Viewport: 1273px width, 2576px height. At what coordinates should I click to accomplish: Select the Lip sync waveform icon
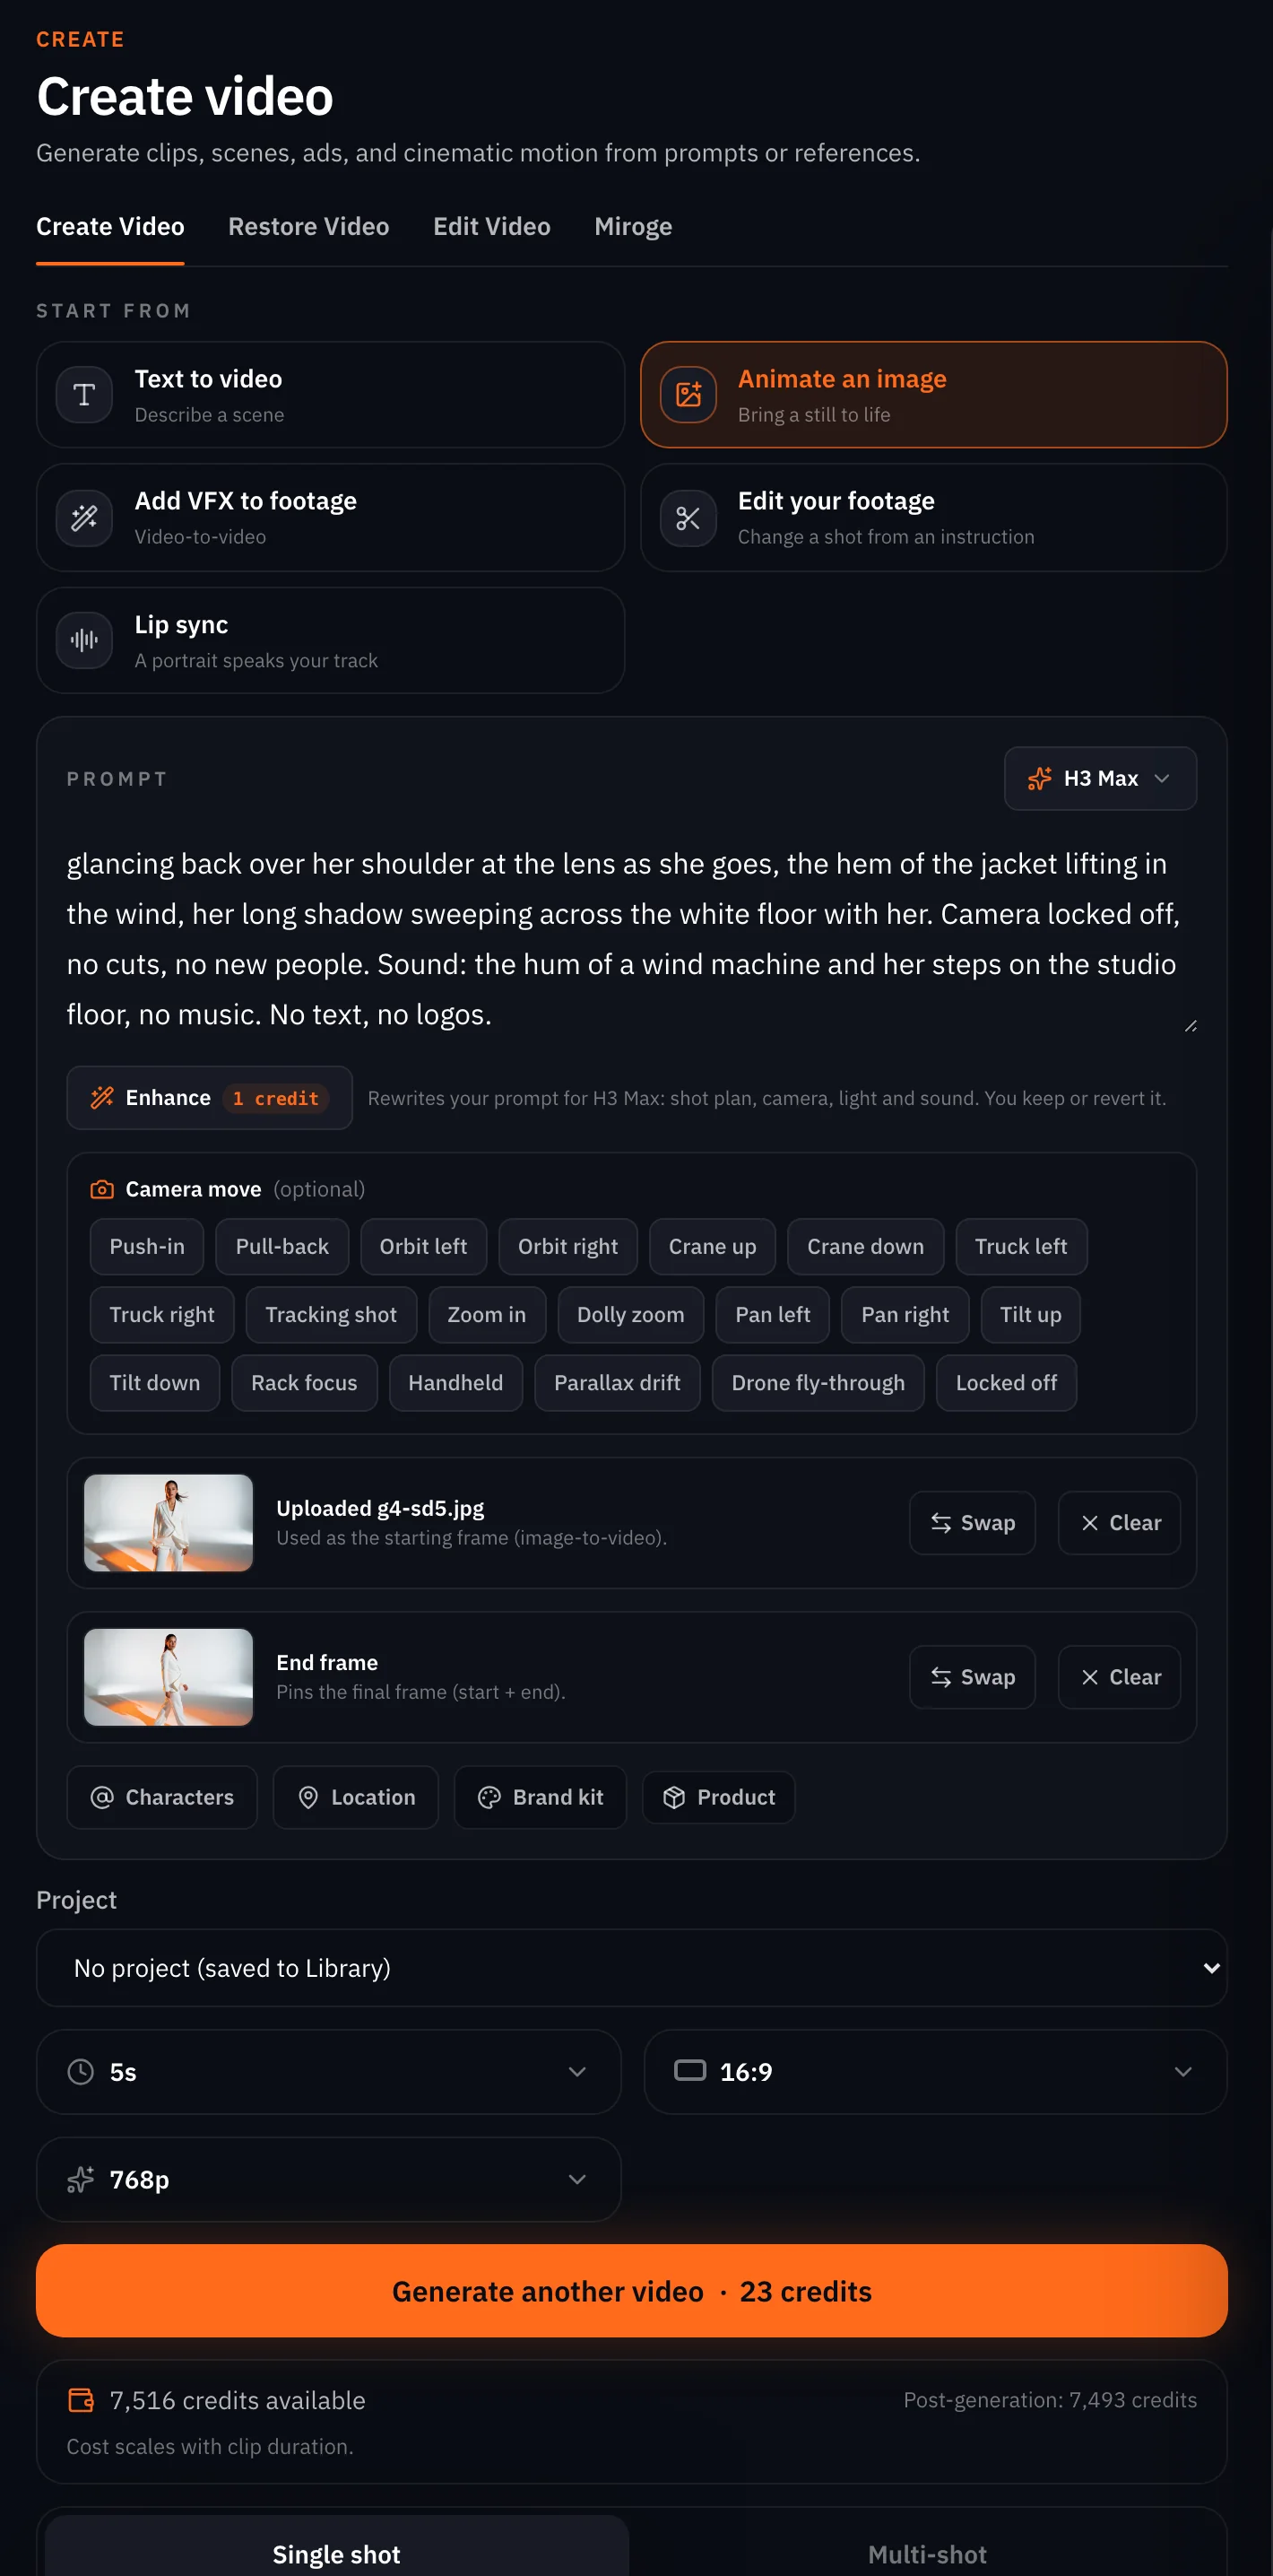coord(84,640)
